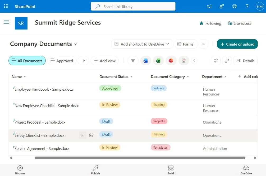
Task: Switch to the Approved view tab
Action: pyautogui.click(x=62, y=61)
